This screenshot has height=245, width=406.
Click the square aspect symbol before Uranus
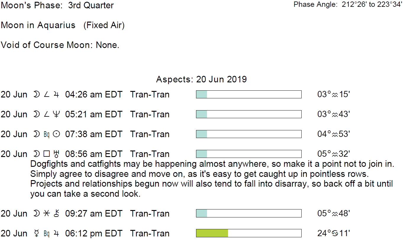point(46,154)
